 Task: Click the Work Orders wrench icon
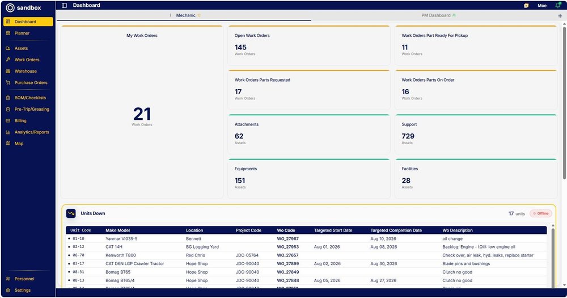click(x=8, y=60)
